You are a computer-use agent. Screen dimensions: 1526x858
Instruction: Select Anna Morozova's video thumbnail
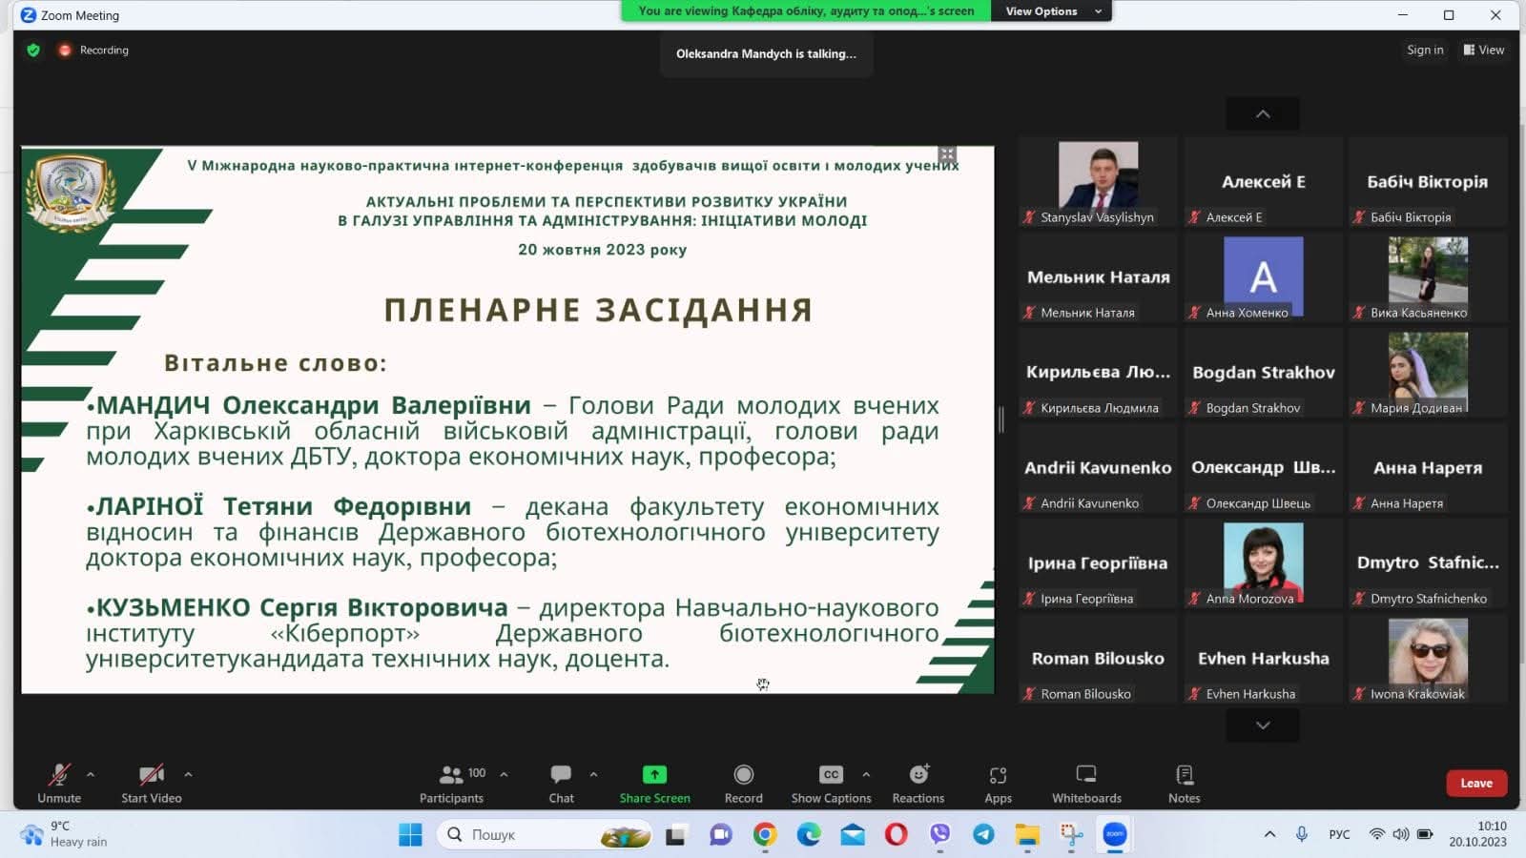[1263, 563]
